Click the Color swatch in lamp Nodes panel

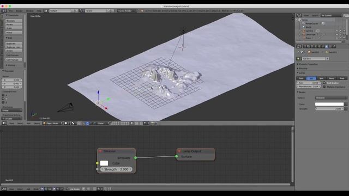coord(329,104)
